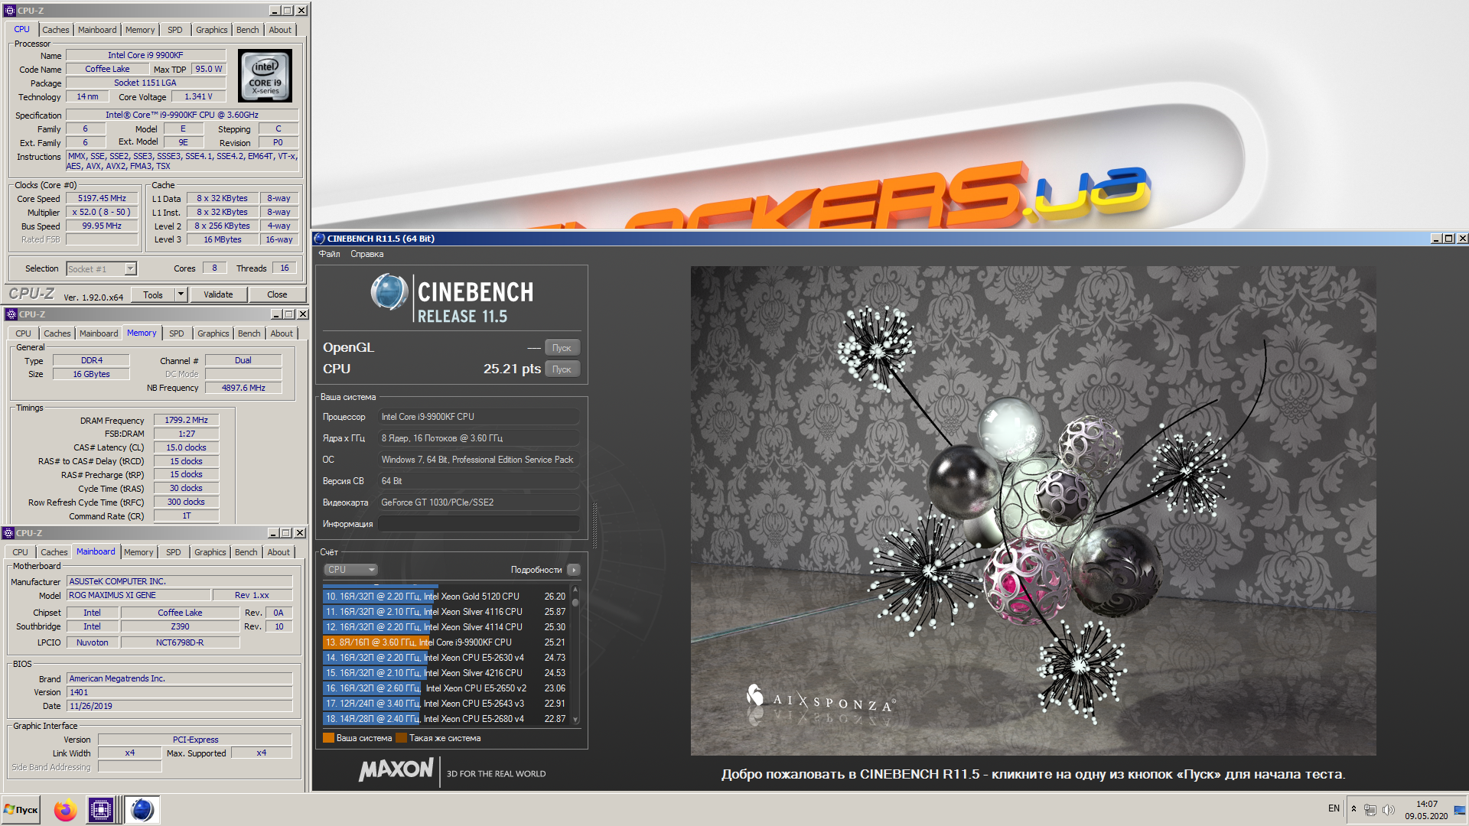Viewport: 1469px width, 826px height.
Task: Expand the Подробности details arrow
Action: tap(574, 570)
